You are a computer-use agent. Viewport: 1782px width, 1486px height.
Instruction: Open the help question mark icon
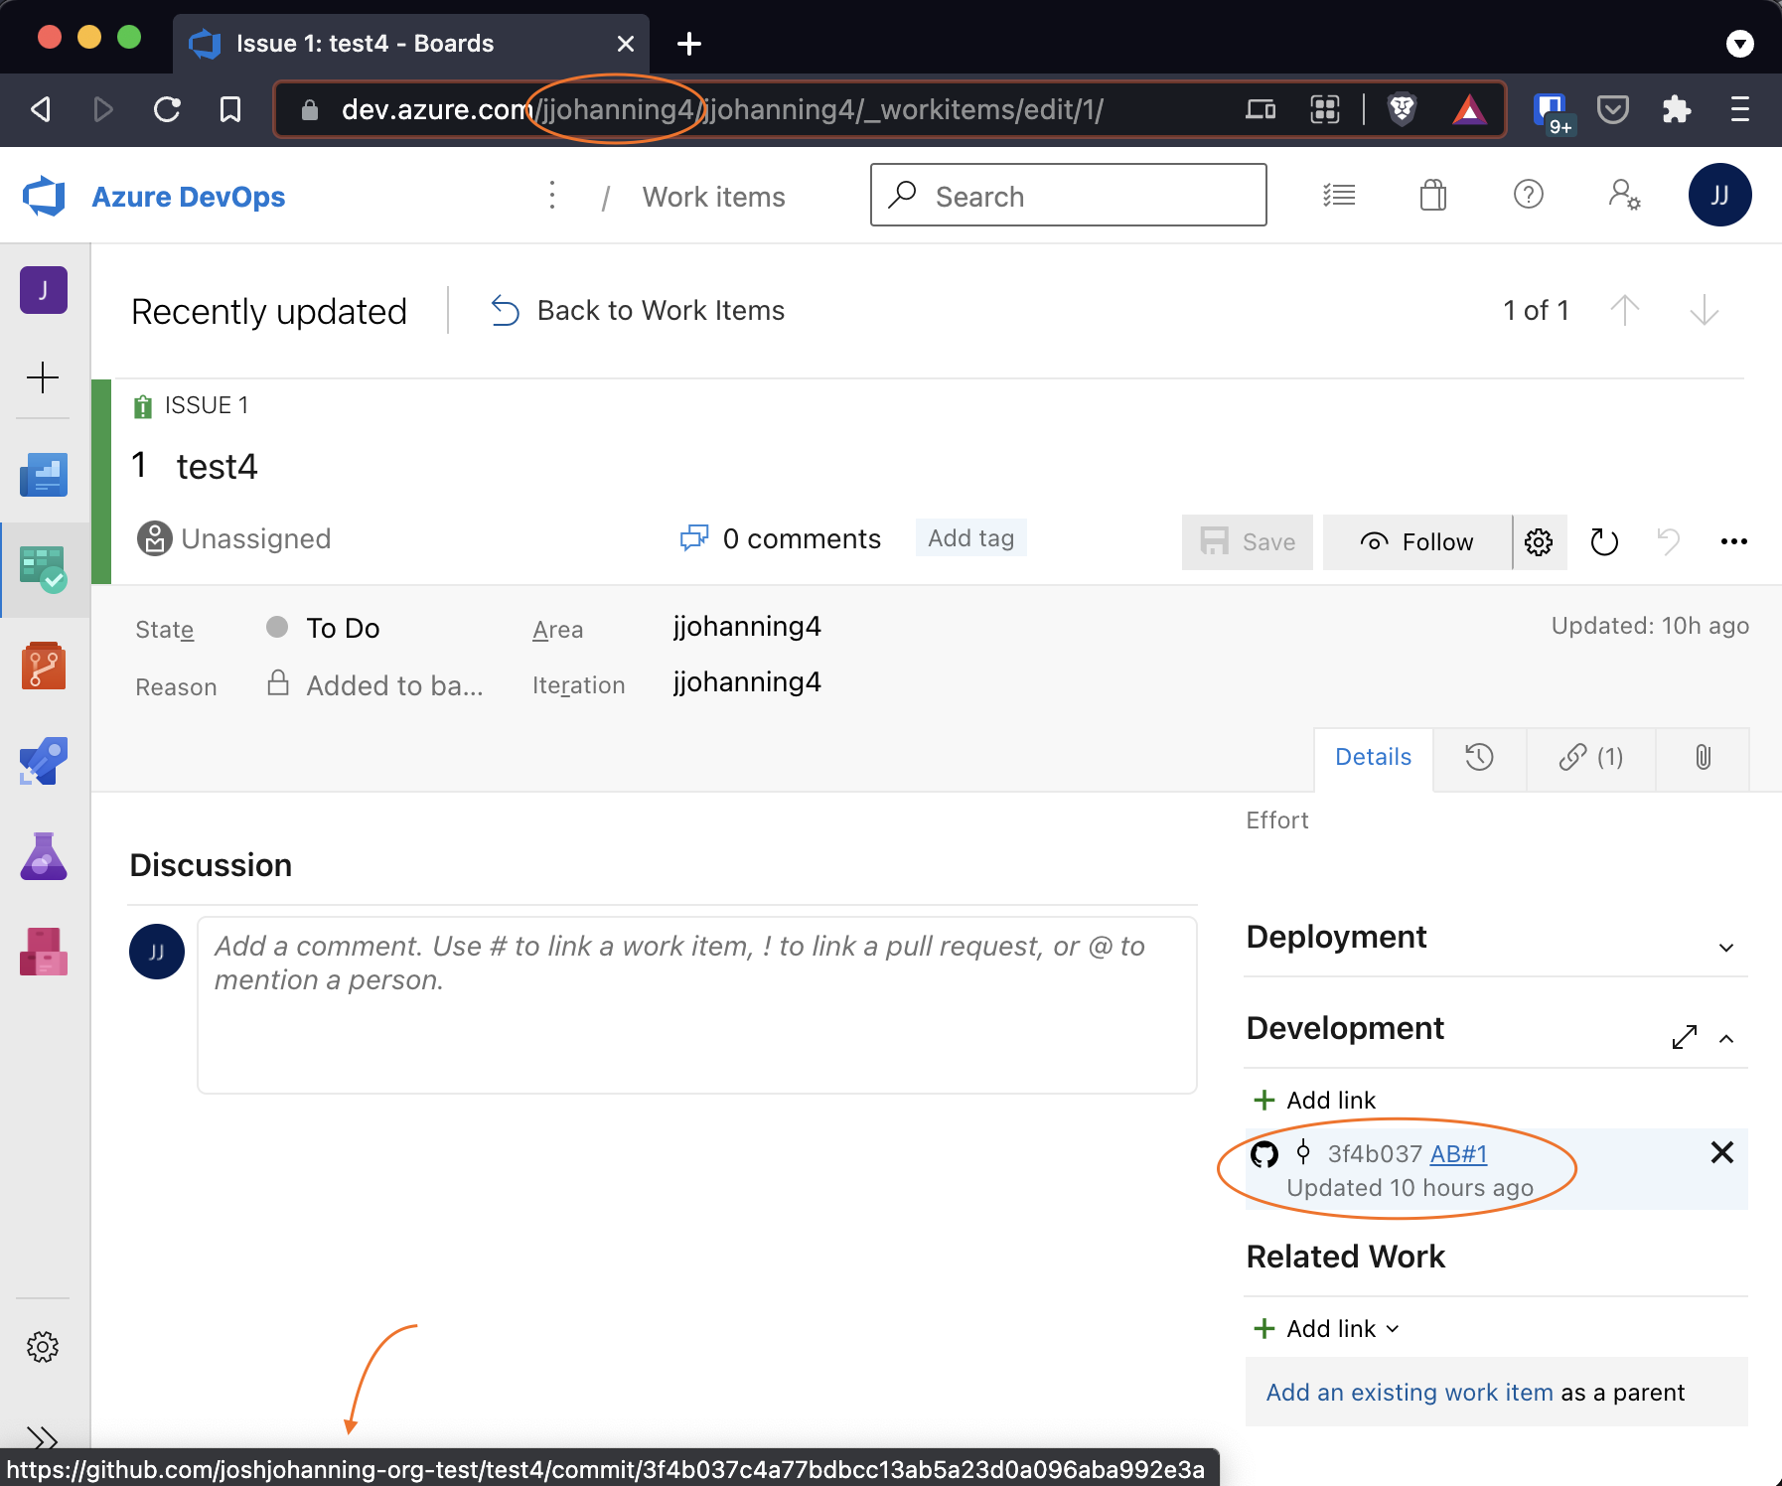(1528, 196)
